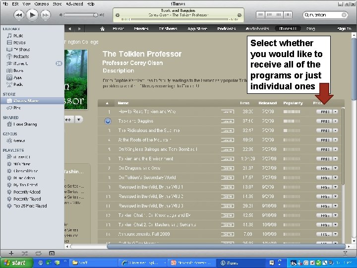Select Radio in the sidebar
The image size is (357, 268).
click(18, 84)
